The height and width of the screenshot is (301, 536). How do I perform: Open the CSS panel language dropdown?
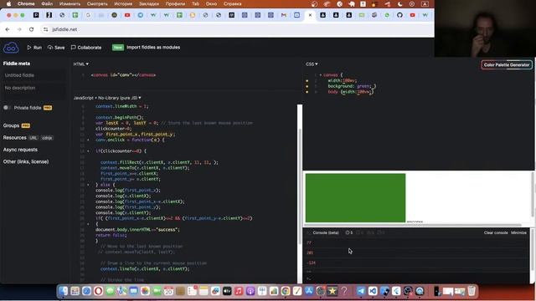pyautogui.click(x=312, y=64)
